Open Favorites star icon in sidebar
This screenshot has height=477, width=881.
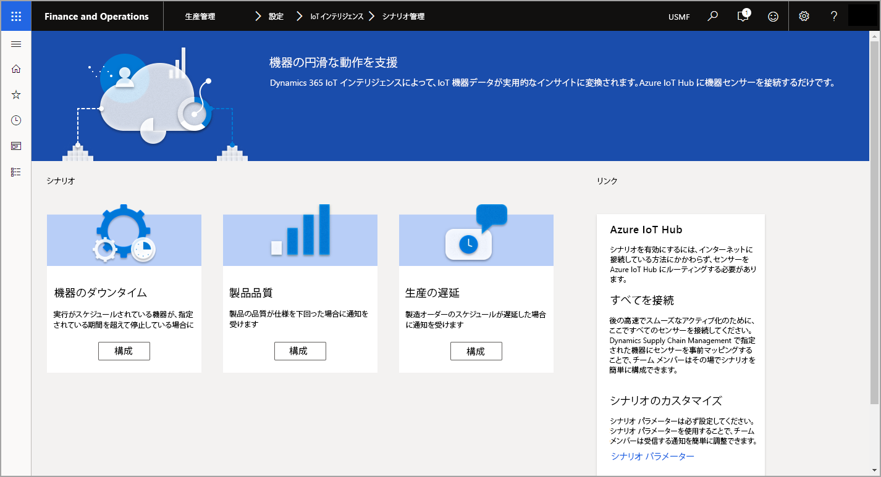16,94
